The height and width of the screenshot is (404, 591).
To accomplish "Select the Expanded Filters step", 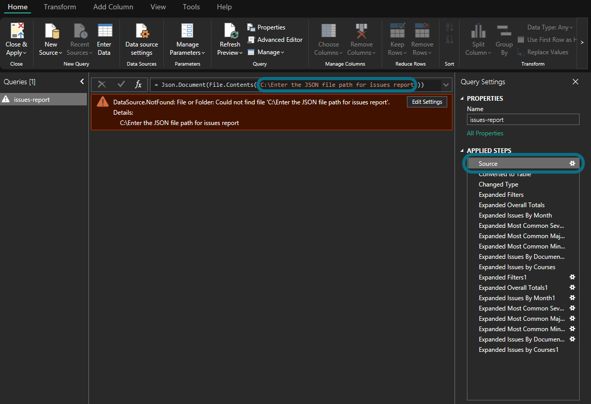I will (x=523, y=195).
